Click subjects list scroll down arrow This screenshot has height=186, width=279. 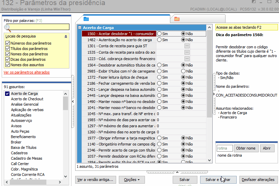click(x=65, y=177)
